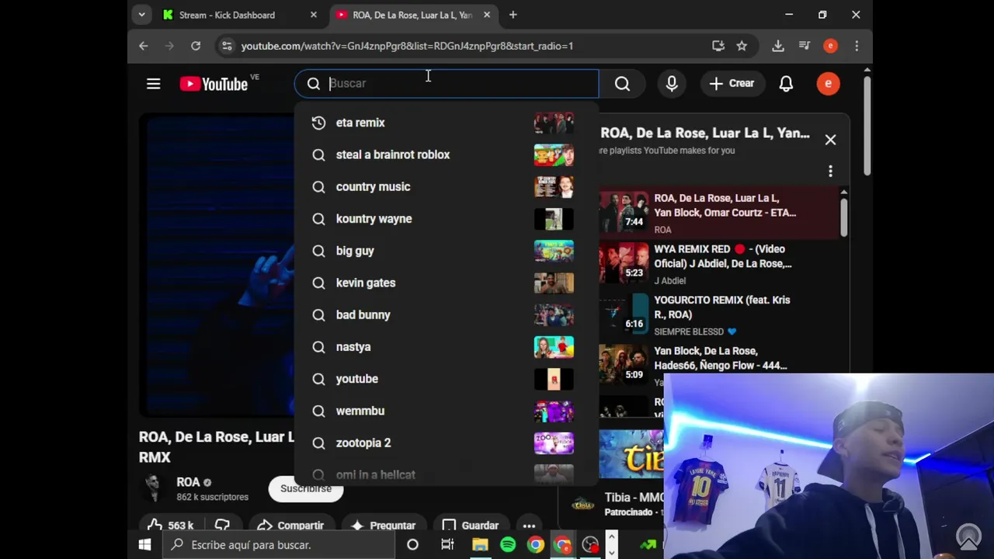994x559 pixels.
Task: Go back to the previous page
Action: click(x=144, y=46)
